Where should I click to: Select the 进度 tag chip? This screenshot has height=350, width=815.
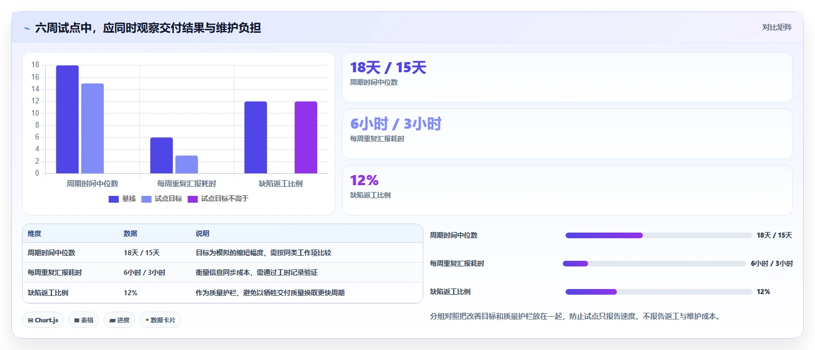(119, 320)
